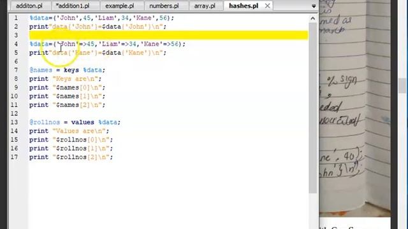The width and height of the screenshot is (408, 229).
Task: Click the right window scrollbar thumb
Action: click(x=403, y=85)
